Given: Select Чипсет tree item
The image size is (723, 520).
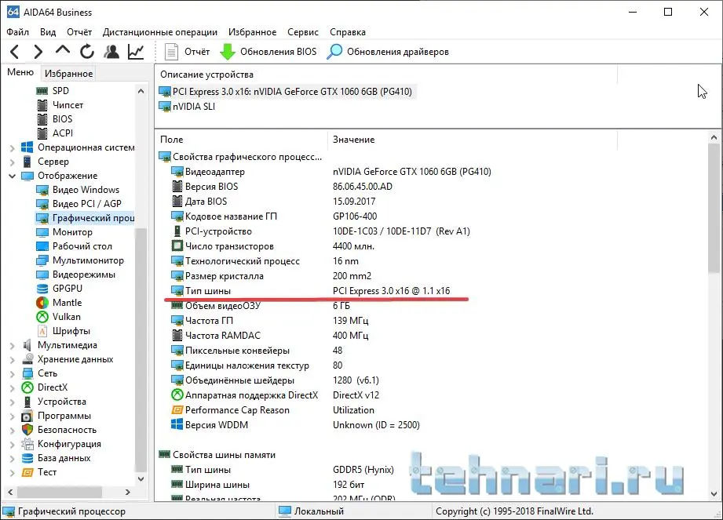Looking at the screenshot, I should click(x=68, y=105).
